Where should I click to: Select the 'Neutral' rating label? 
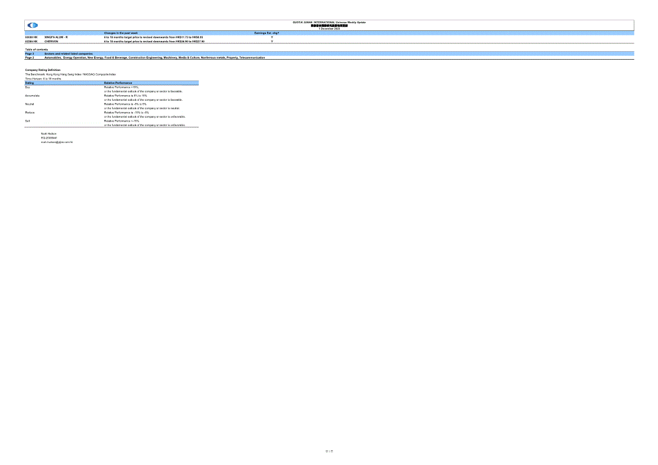[29, 104]
